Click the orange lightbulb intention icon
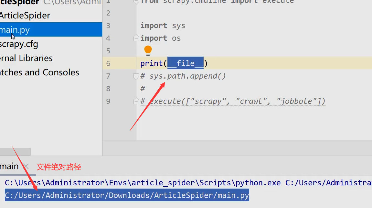Image resolution: width=372 pixels, height=208 pixels. pyautogui.click(x=148, y=50)
